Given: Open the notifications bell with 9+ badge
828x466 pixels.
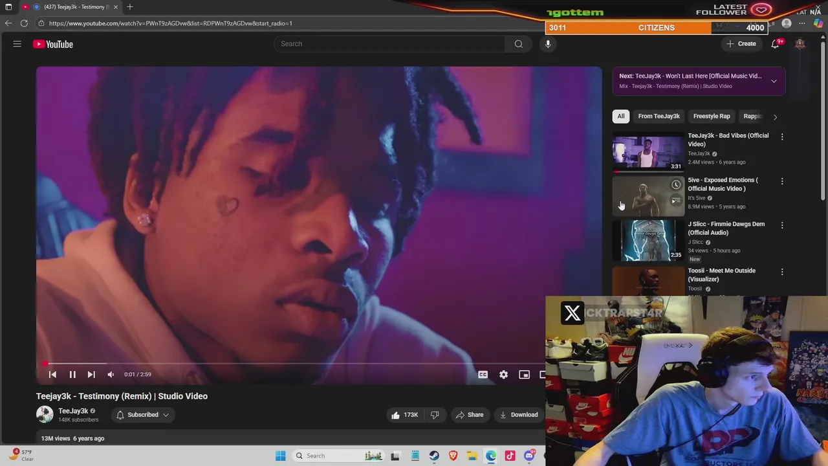Looking at the screenshot, I should (x=776, y=44).
